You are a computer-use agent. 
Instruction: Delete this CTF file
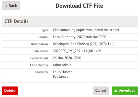tap(10, 90)
